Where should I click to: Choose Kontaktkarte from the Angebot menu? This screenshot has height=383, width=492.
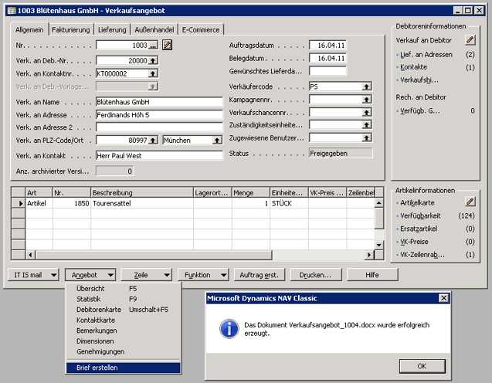(124, 320)
